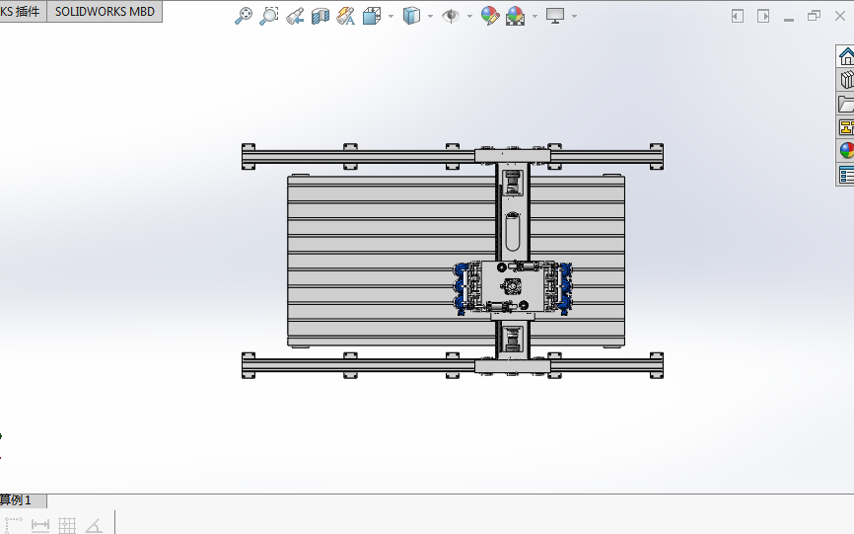Image resolution: width=854 pixels, height=534 pixels.
Task: Toggle Hide/Show Items eye icon
Action: [x=451, y=16]
